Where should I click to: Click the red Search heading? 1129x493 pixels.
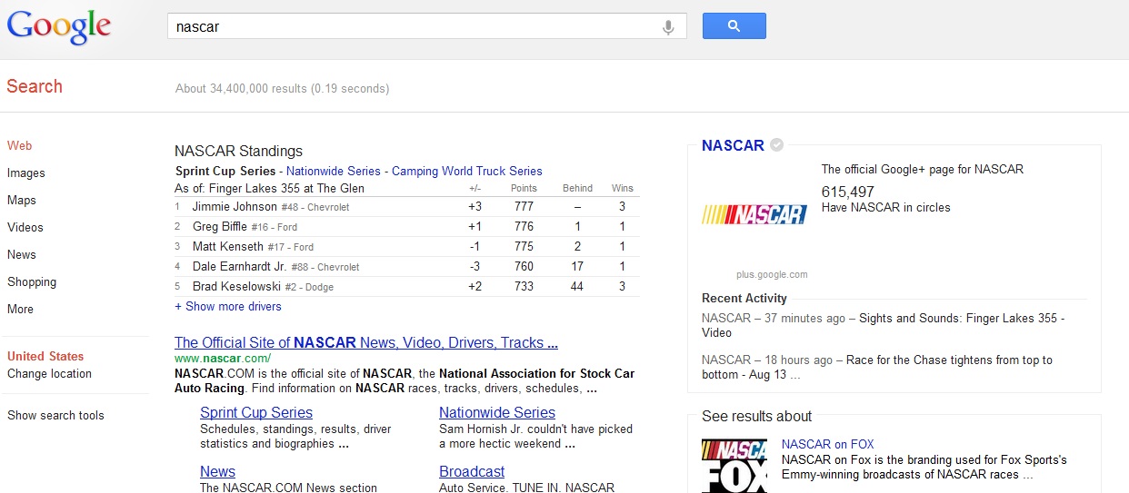[x=35, y=86]
